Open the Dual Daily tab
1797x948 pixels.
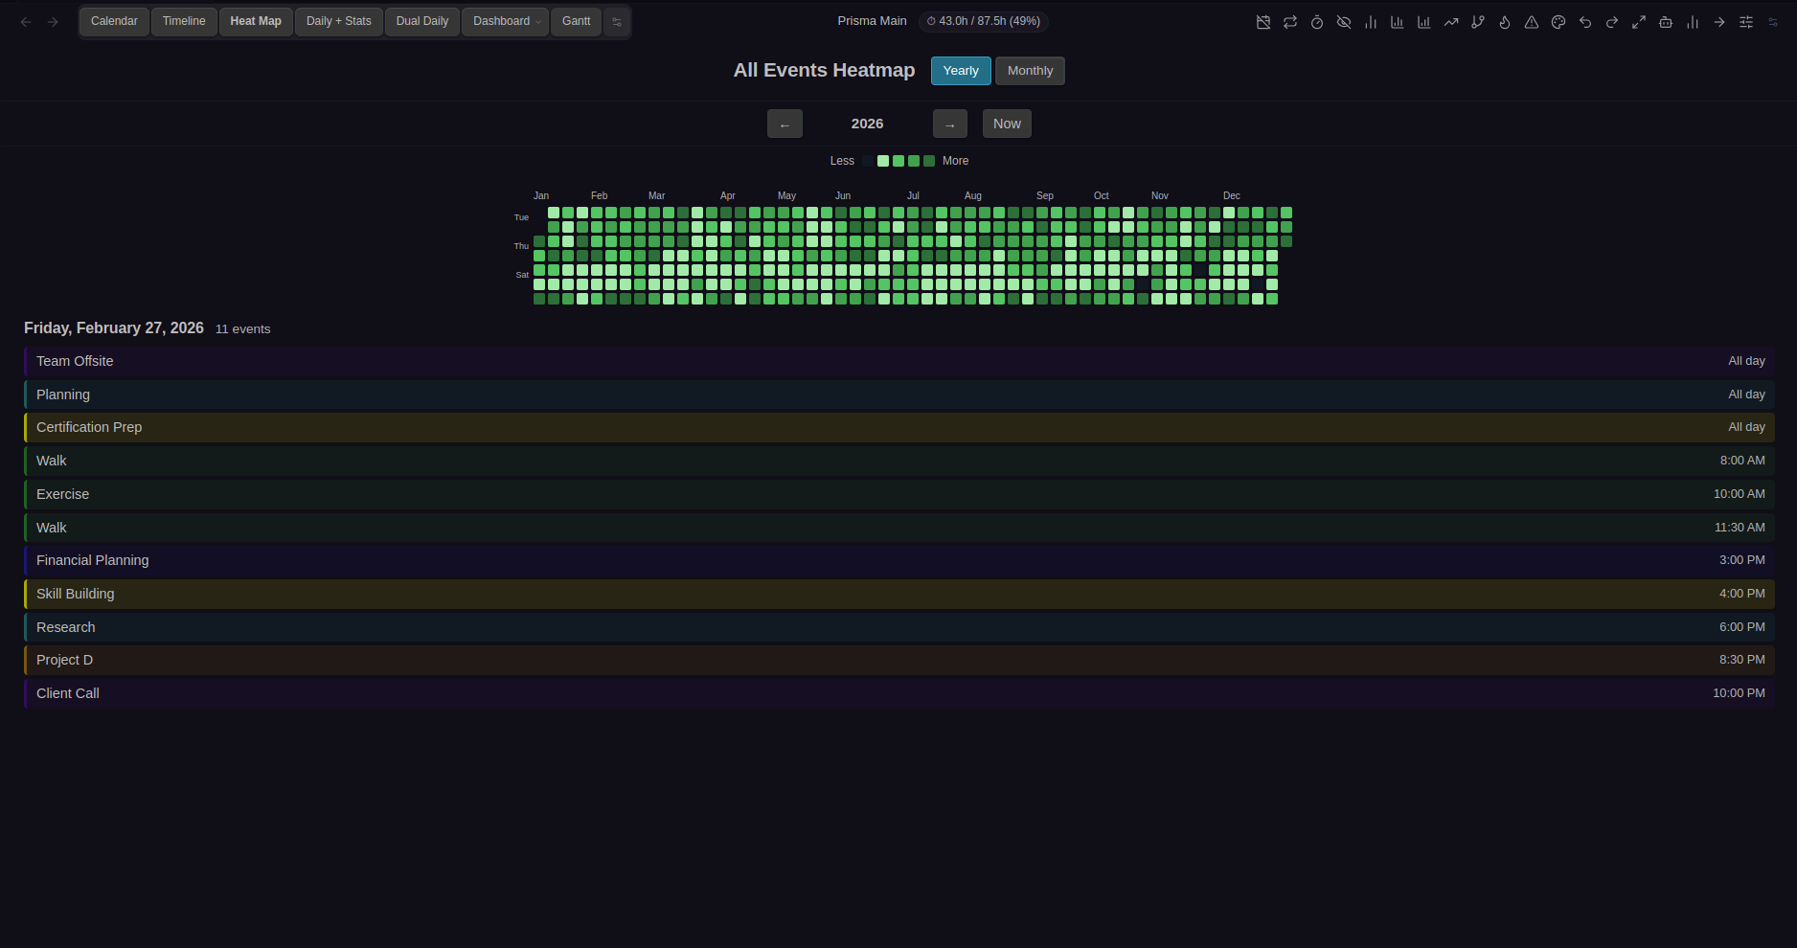(421, 21)
